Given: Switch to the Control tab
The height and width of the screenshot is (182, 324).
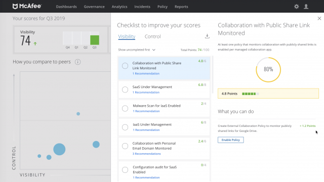Looking at the screenshot, I should [152, 36].
